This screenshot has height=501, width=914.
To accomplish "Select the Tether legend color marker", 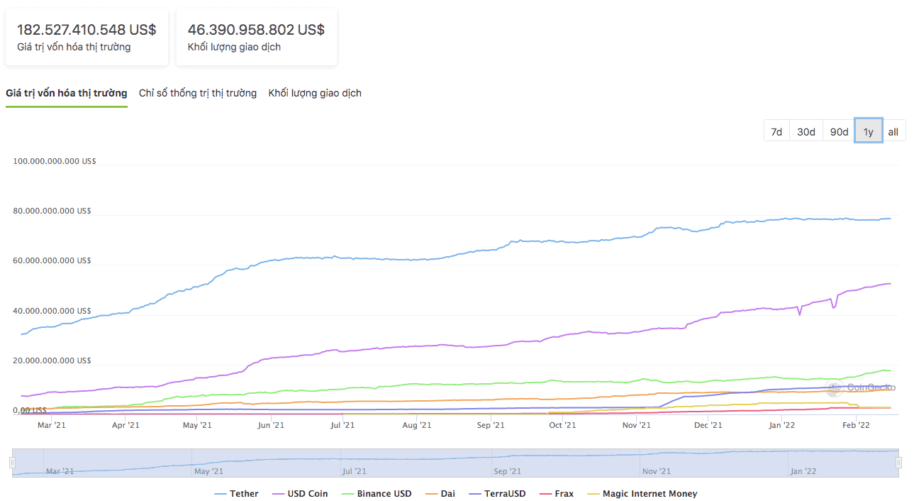I will (220, 493).
